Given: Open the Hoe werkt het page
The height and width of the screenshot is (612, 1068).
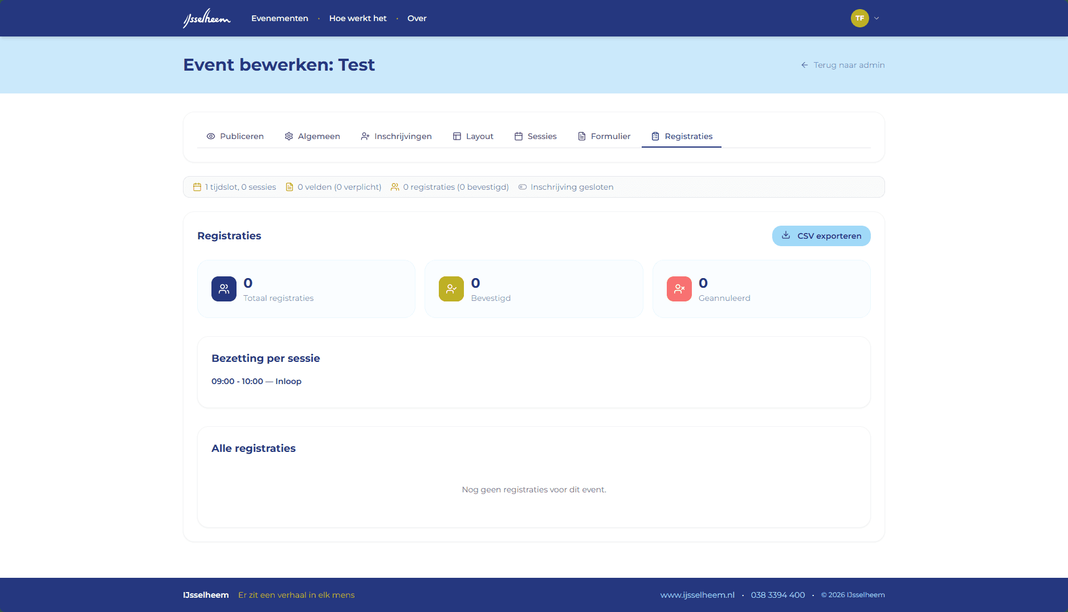Looking at the screenshot, I should (357, 18).
